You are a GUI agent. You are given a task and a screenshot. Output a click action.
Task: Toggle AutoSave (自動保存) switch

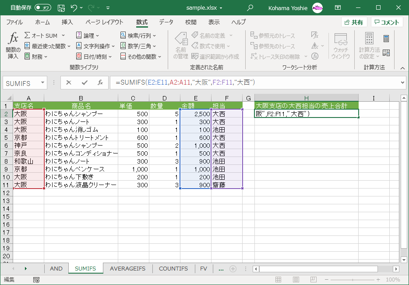43,8
